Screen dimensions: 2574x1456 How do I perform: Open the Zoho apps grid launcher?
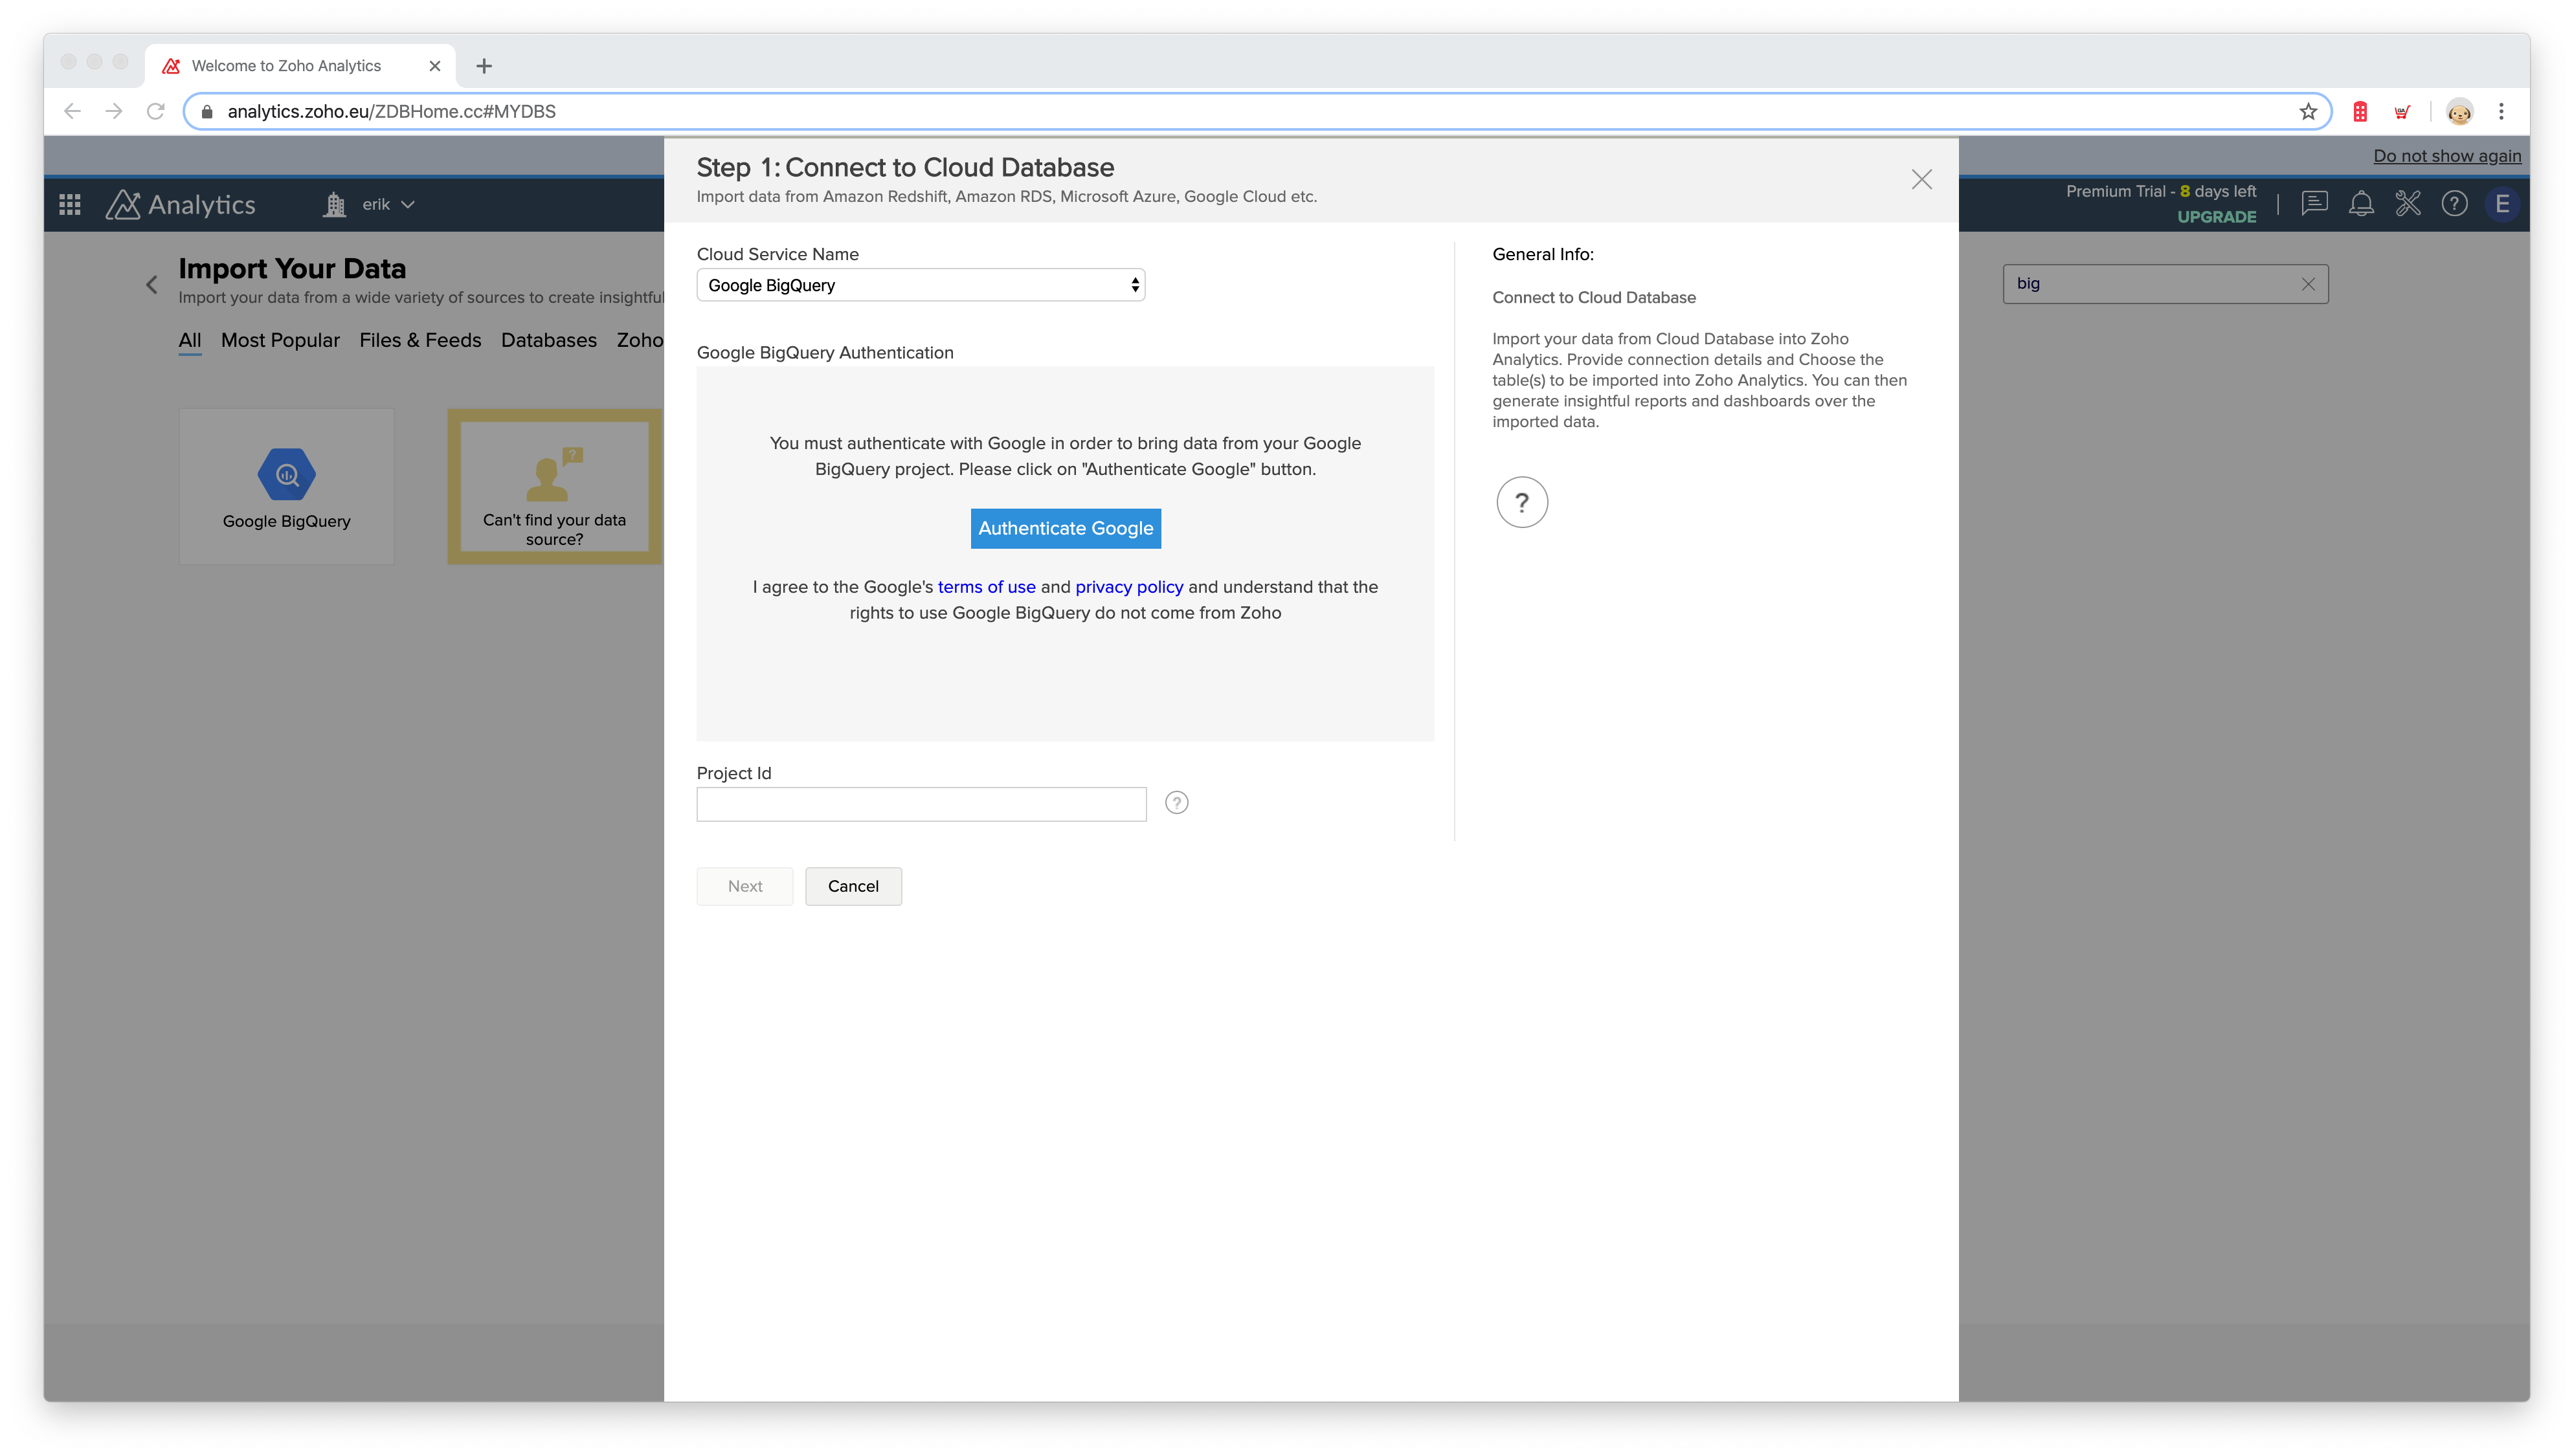pos(69,204)
